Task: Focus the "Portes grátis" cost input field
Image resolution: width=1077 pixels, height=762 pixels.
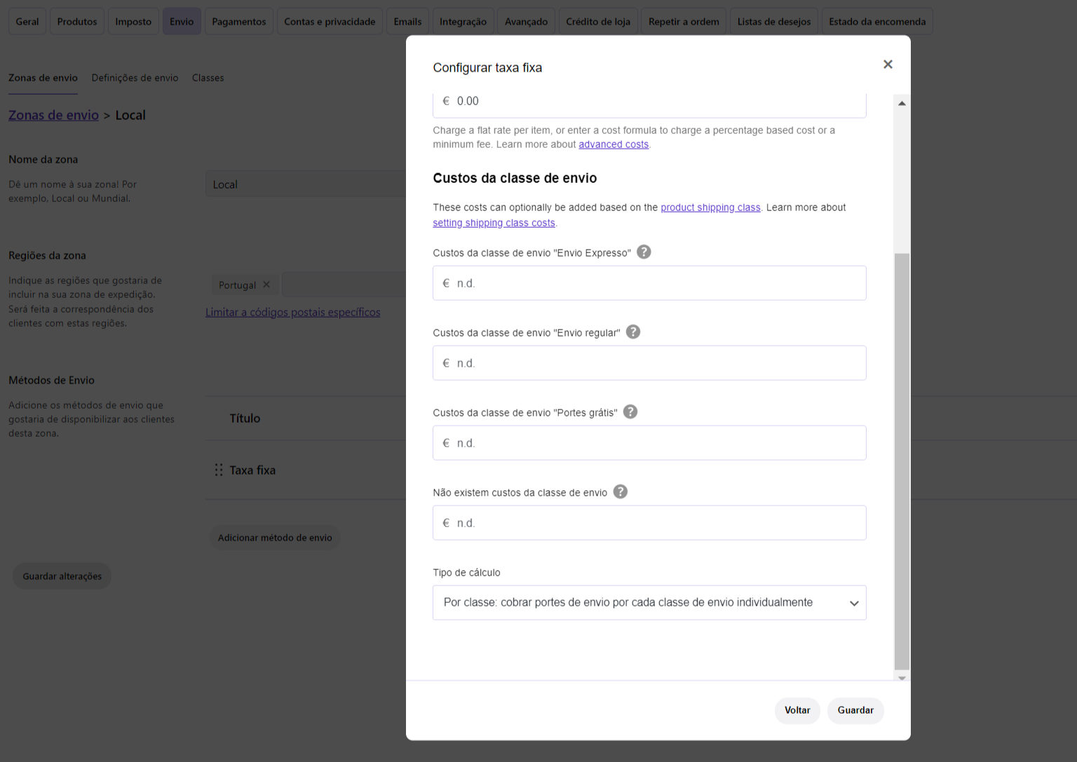Action: pyautogui.click(x=649, y=443)
